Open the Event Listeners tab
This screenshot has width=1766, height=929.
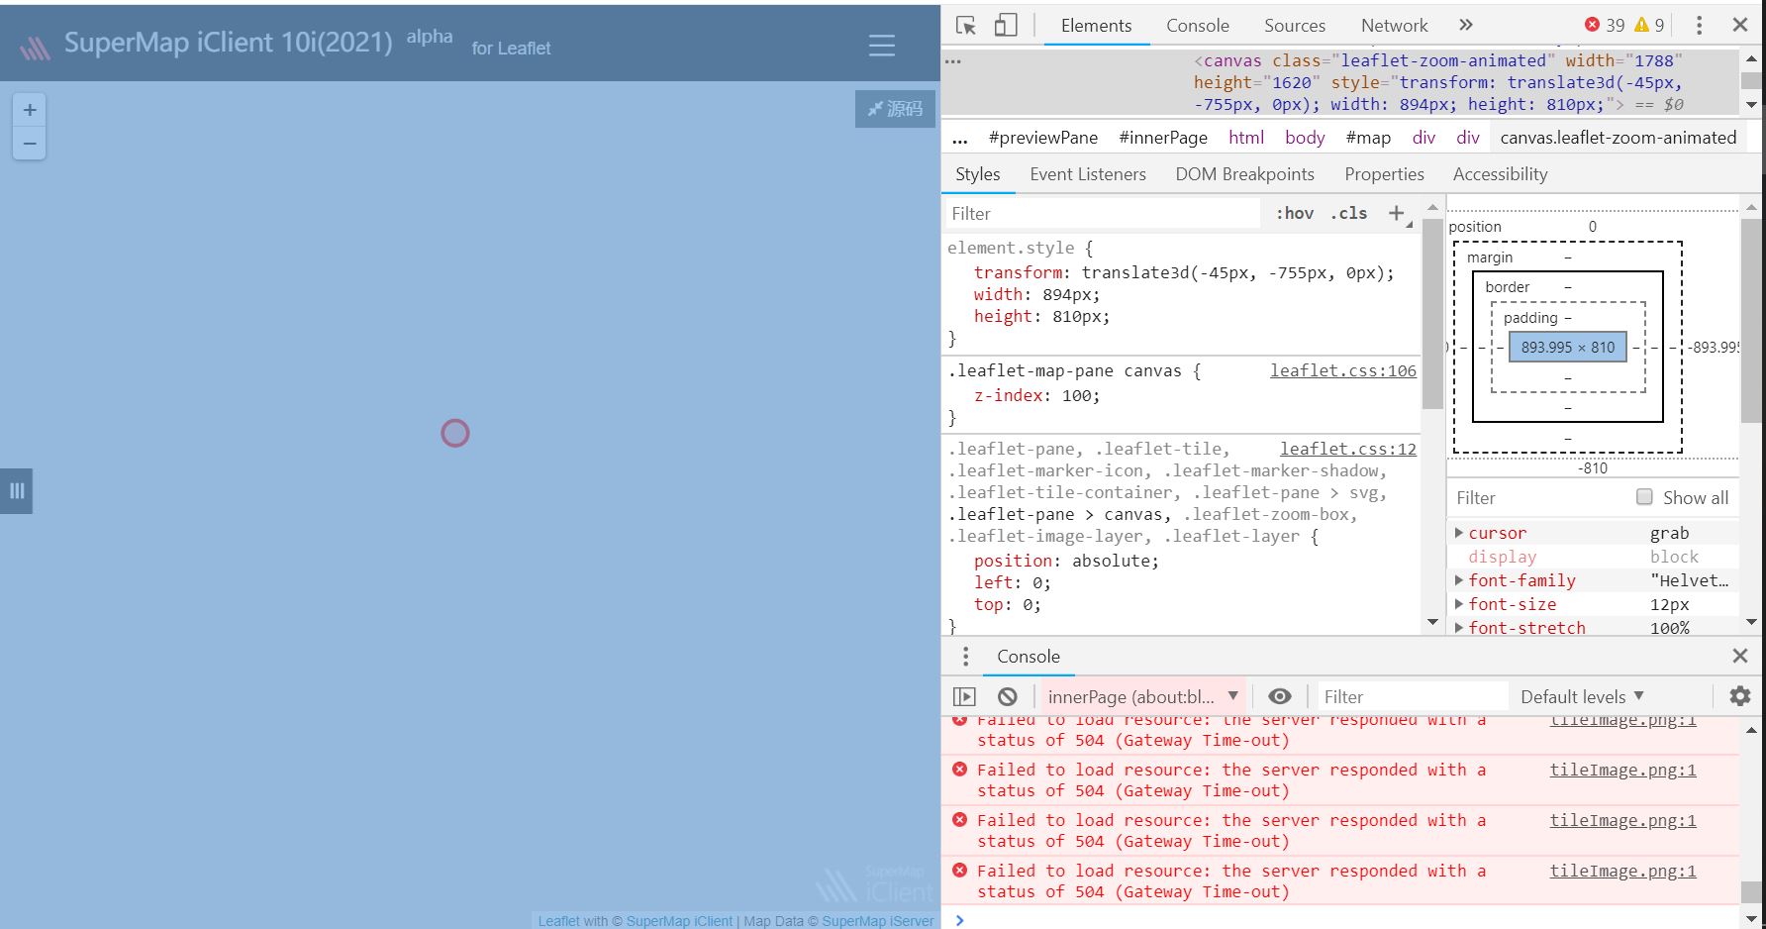point(1088,174)
